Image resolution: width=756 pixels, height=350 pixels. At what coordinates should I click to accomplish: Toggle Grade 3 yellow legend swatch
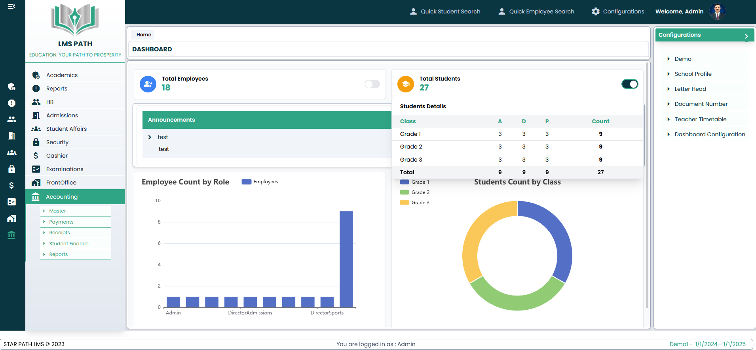click(405, 203)
